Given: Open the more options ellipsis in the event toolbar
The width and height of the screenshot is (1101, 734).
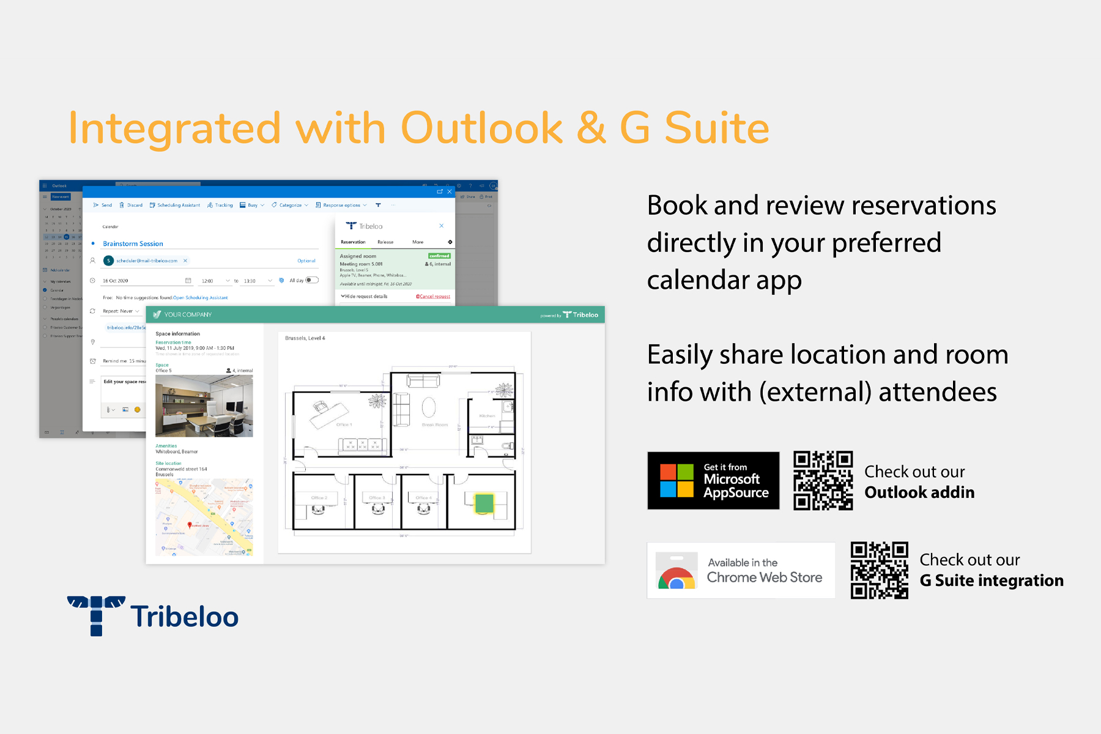Looking at the screenshot, I should point(393,206).
